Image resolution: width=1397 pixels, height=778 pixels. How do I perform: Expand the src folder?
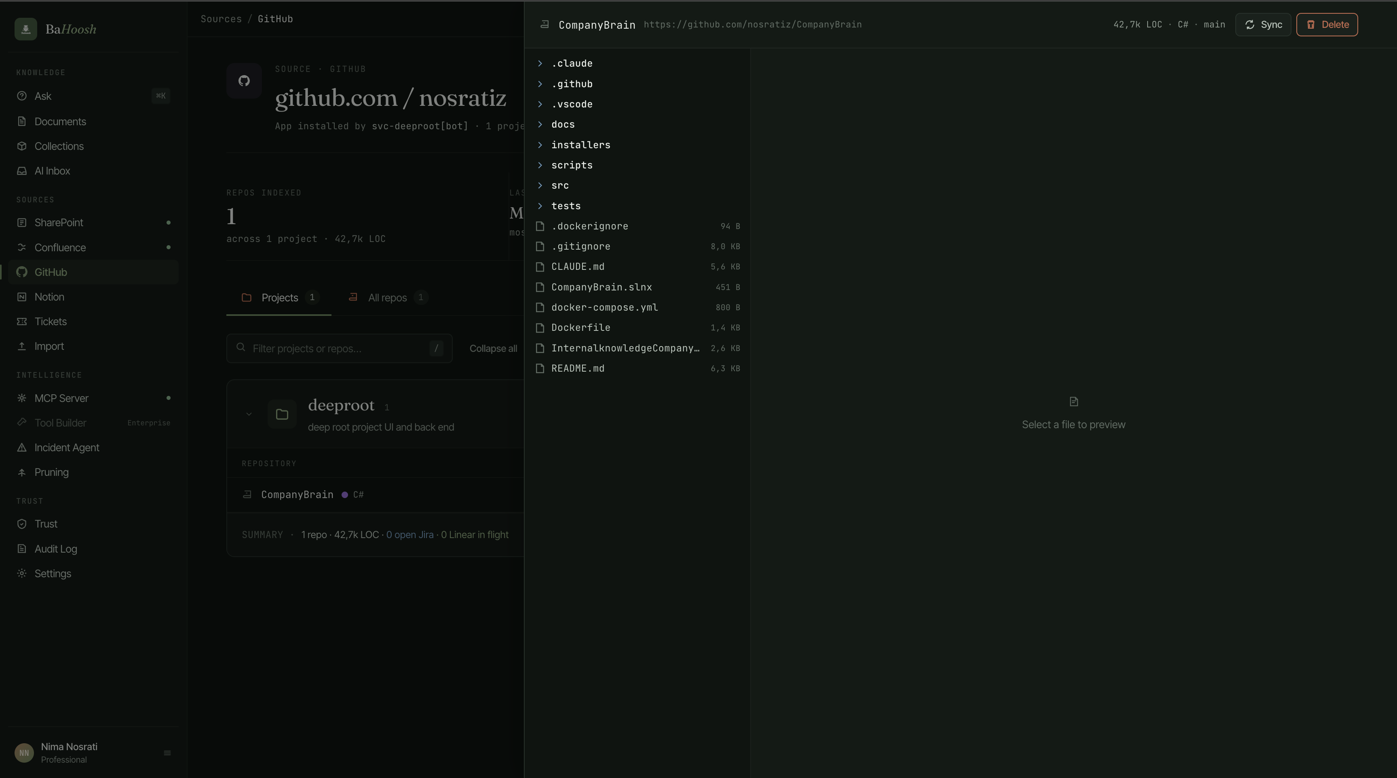click(637, 185)
